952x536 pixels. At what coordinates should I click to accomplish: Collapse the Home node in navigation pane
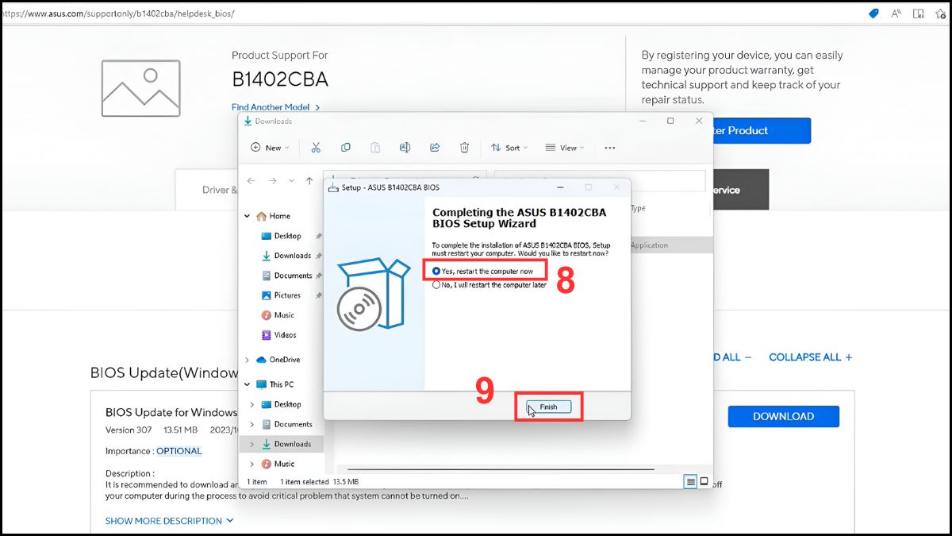point(248,216)
